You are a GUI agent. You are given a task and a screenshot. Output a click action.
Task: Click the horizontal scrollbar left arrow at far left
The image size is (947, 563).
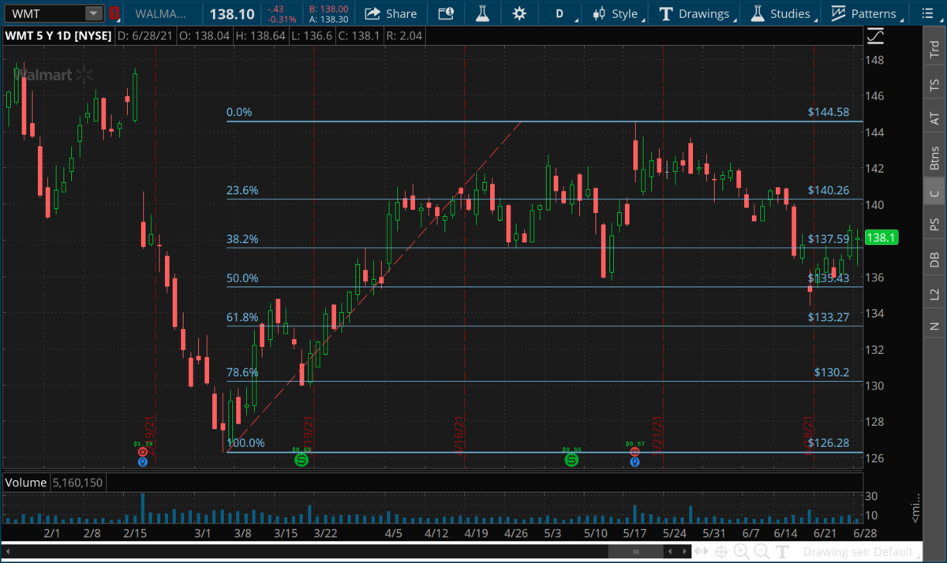7,552
